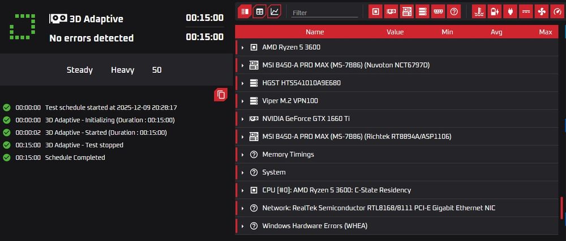Viewport: 566px width, 241px height.
Task: Click the question mark icon on WHEA row
Action: [254, 226]
